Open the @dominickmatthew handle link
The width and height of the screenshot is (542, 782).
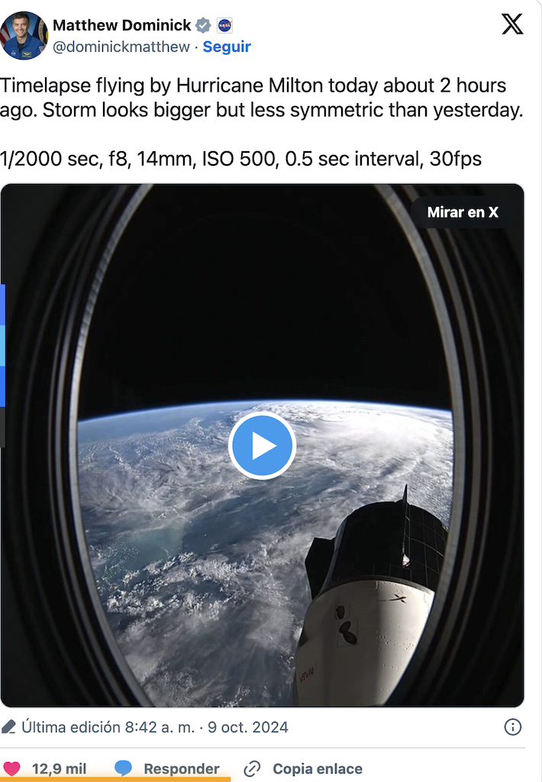(x=121, y=47)
